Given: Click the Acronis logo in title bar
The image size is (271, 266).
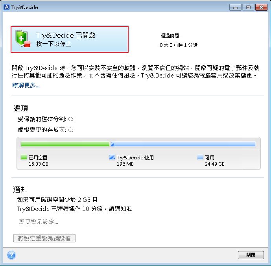Looking at the screenshot, I should point(7,7).
